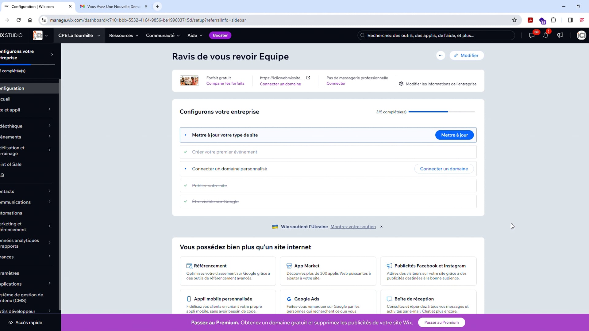Click Connecter link under messagerie professionnelle
The width and height of the screenshot is (589, 331).
click(x=336, y=83)
